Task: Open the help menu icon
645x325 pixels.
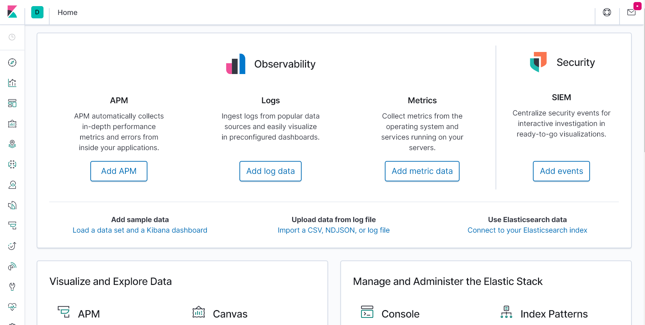Action: [607, 12]
